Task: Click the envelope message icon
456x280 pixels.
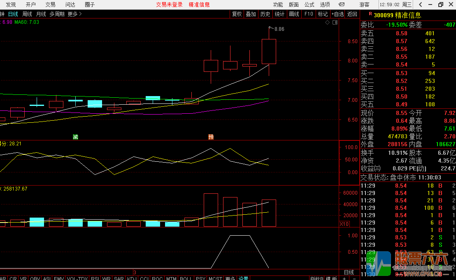Action: tap(341, 5)
